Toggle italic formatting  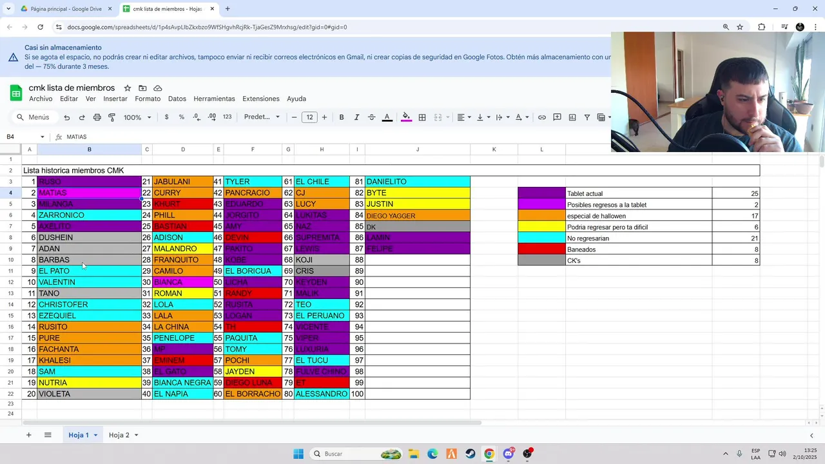356,117
